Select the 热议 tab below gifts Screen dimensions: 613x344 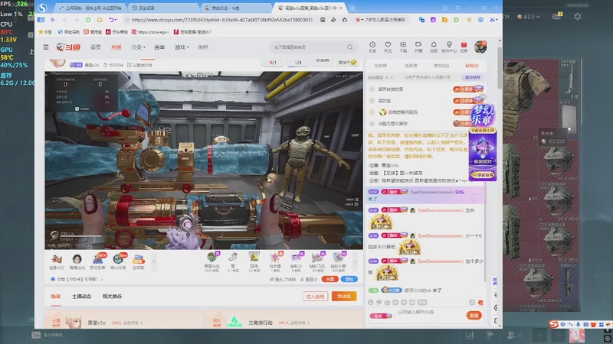tap(56, 297)
